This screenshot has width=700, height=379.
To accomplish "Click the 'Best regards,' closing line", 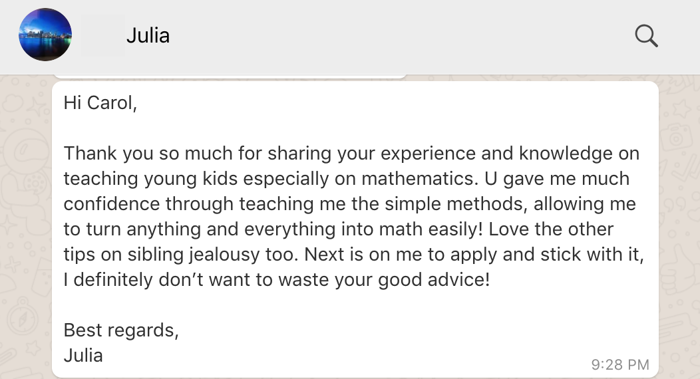I will pos(121,330).
